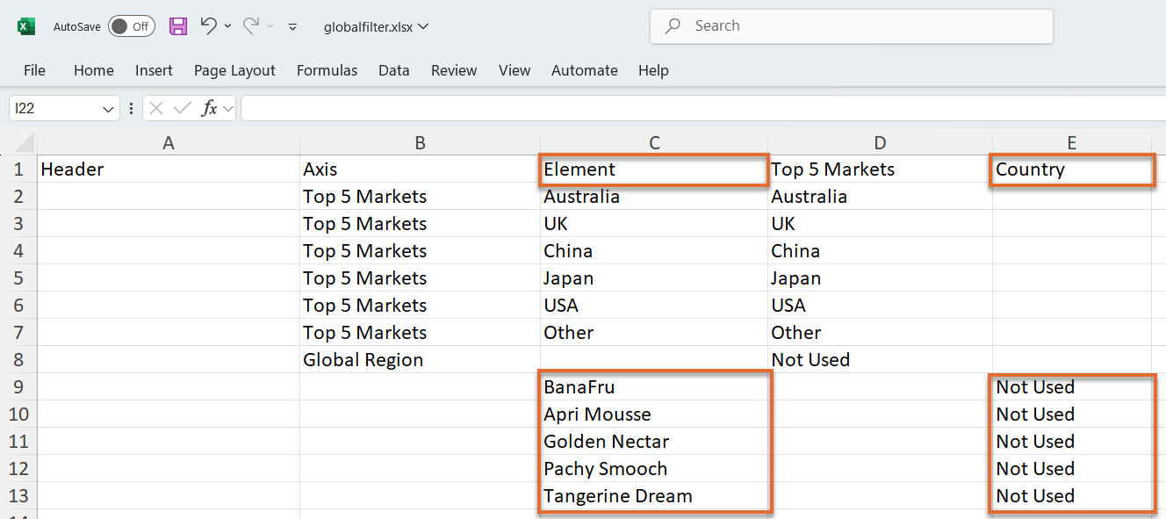
Task: Save the workbook with the floppy disk icon
Action: [x=178, y=26]
